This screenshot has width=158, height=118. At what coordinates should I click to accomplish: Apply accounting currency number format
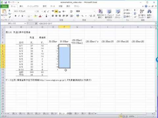point(78,16)
